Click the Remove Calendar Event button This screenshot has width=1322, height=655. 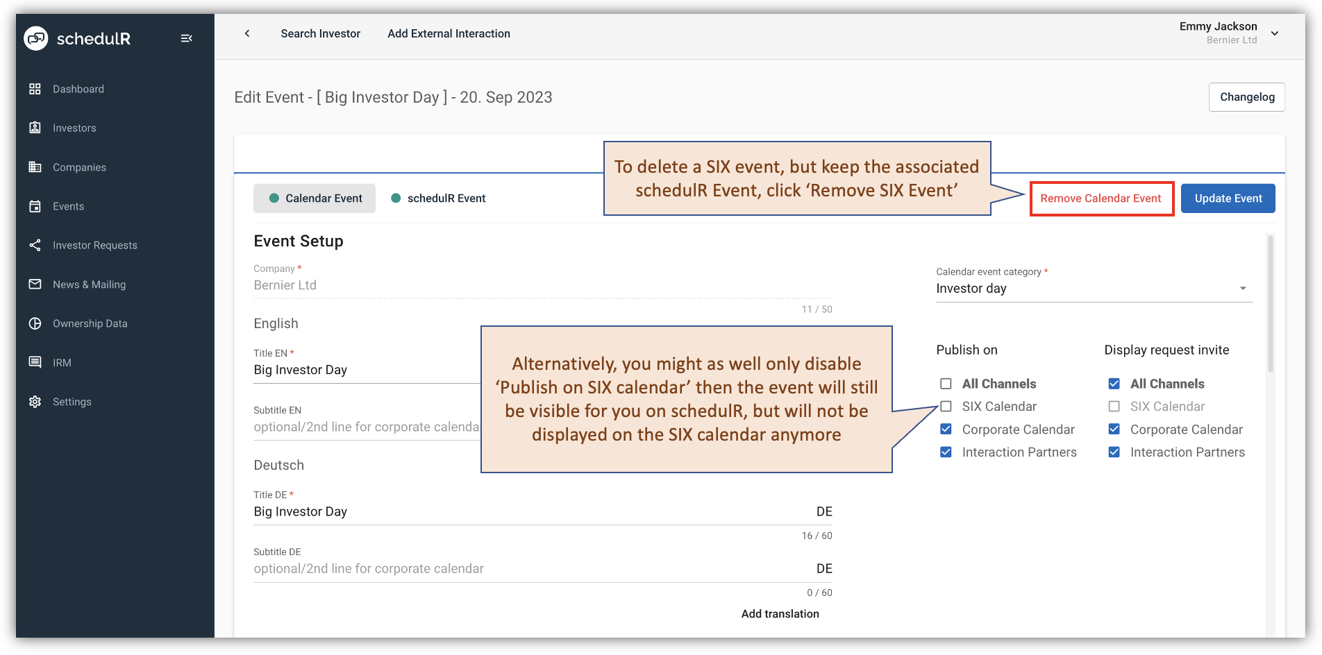coord(1101,198)
